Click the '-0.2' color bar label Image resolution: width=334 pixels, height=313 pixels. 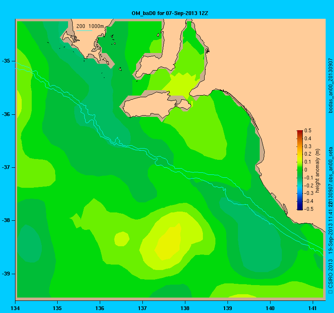(309, 185)
